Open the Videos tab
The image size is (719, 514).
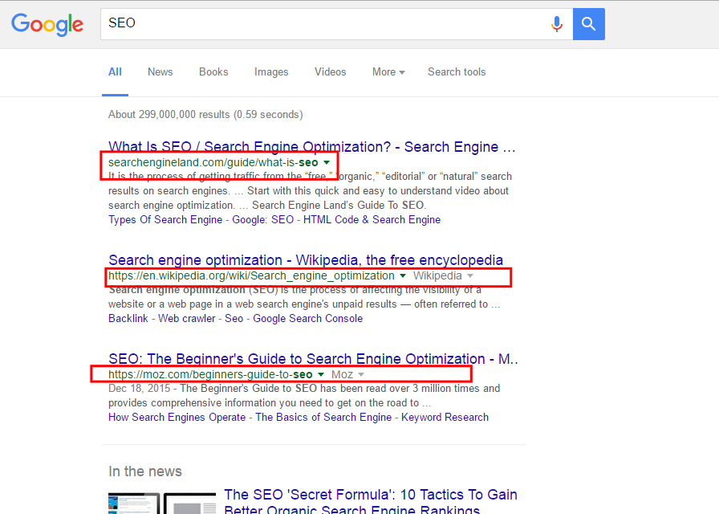(x=330, y=72)
